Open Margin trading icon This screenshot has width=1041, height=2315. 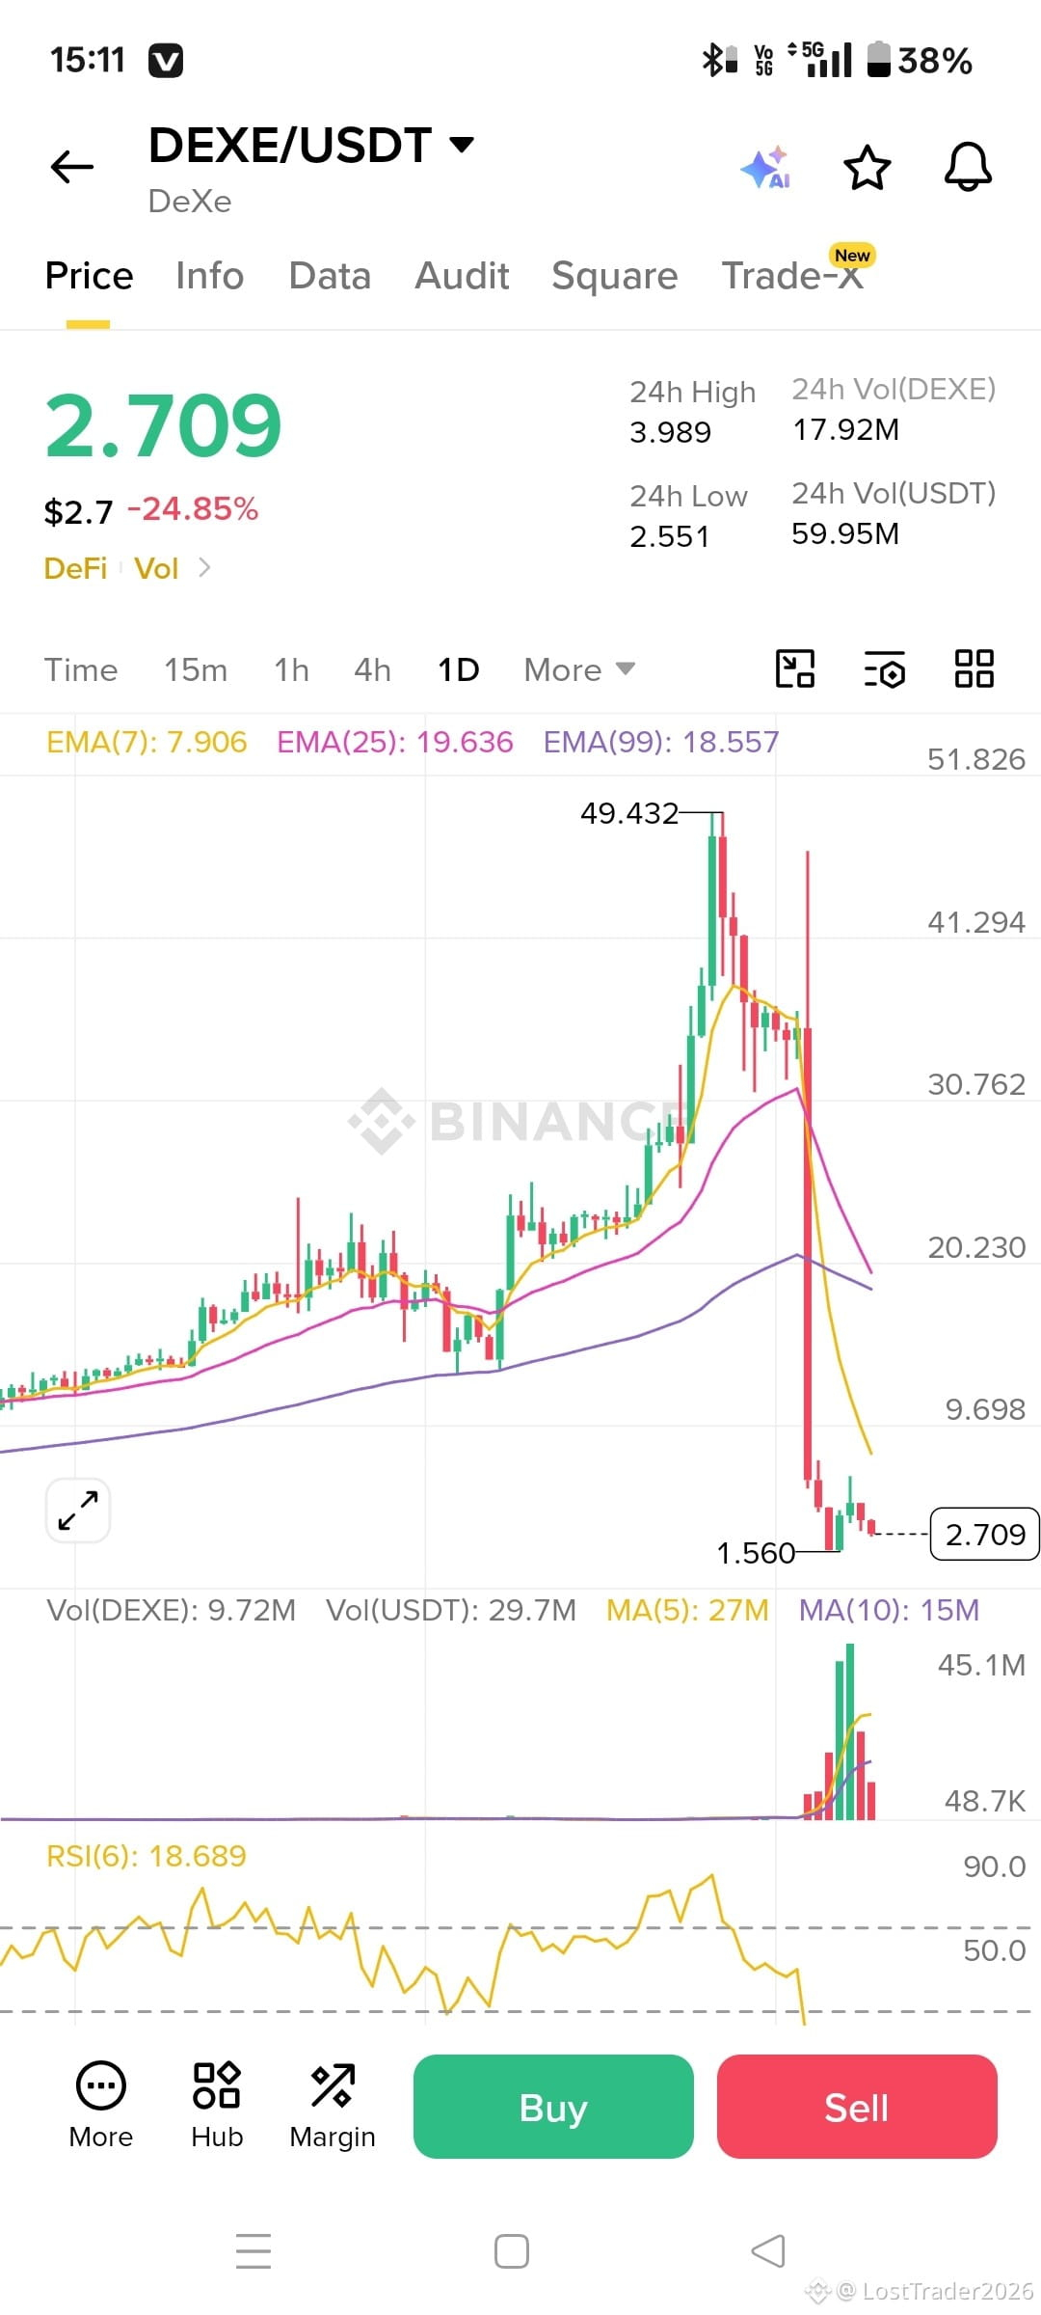coord(333,2107)
